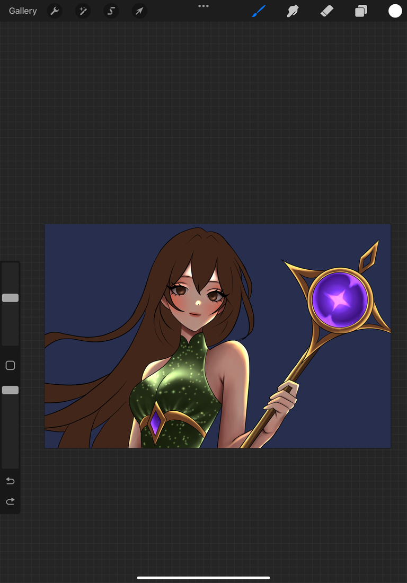Click the artwork canvas on the purple orb
Image resolution: width=407 pixels, height=583 pixels.
pos(340,299)
